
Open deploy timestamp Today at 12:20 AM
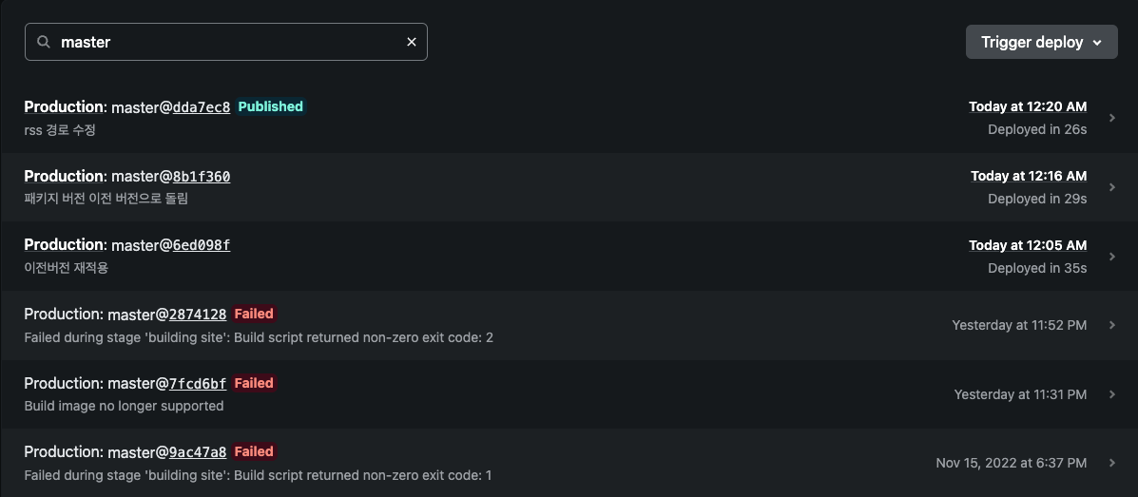coord(1028,106)
